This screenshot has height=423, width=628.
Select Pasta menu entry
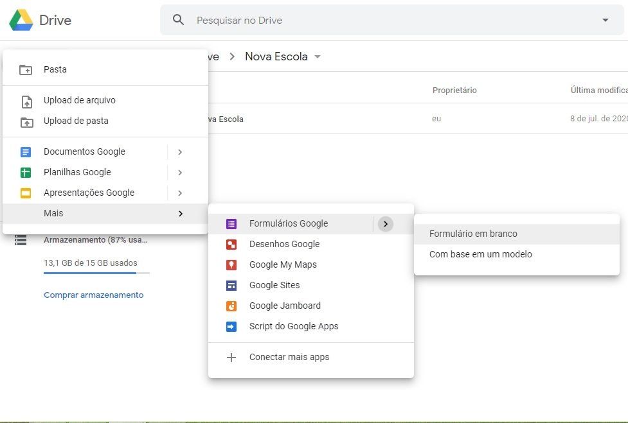click(105, 69)
